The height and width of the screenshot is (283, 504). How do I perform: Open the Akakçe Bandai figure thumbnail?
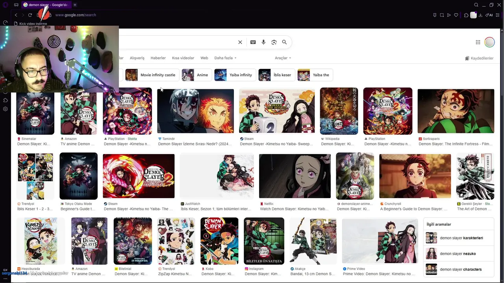tap(313, 241)
